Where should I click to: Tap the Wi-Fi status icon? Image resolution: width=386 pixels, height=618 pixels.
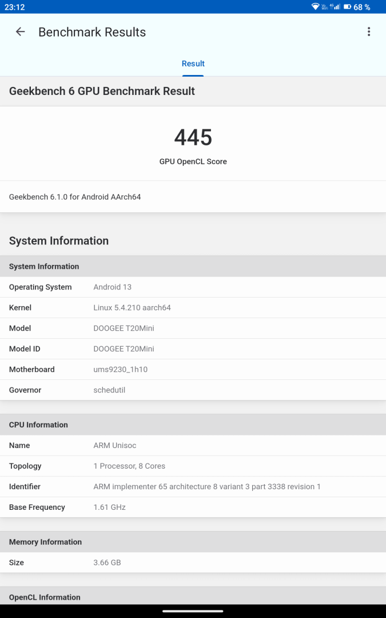point(315,7)
